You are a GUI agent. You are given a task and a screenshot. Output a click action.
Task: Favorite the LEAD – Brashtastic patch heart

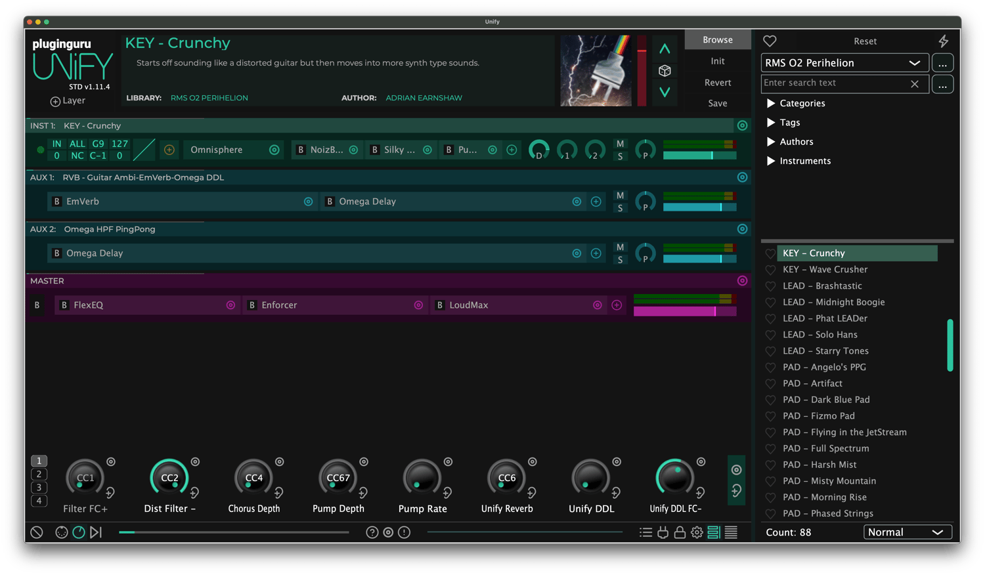pyautogui.click(x=770, y=286)
